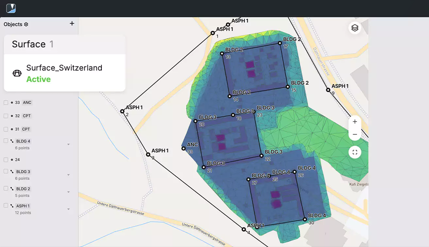429x247 pixels.
Task: Add a new object with plus icon
Action: pos(72,23)
